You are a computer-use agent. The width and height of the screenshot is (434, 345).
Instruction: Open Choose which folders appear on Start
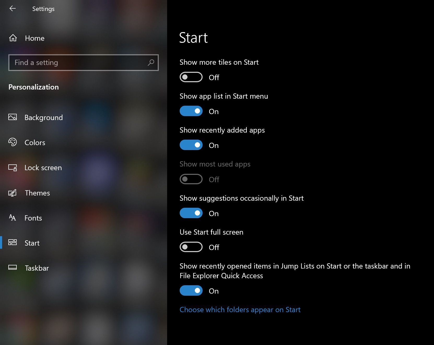(240, 310)
